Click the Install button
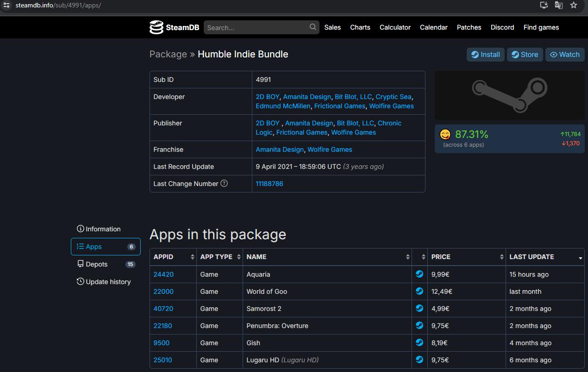Viewport: 588px width, 372px height. 485,55
